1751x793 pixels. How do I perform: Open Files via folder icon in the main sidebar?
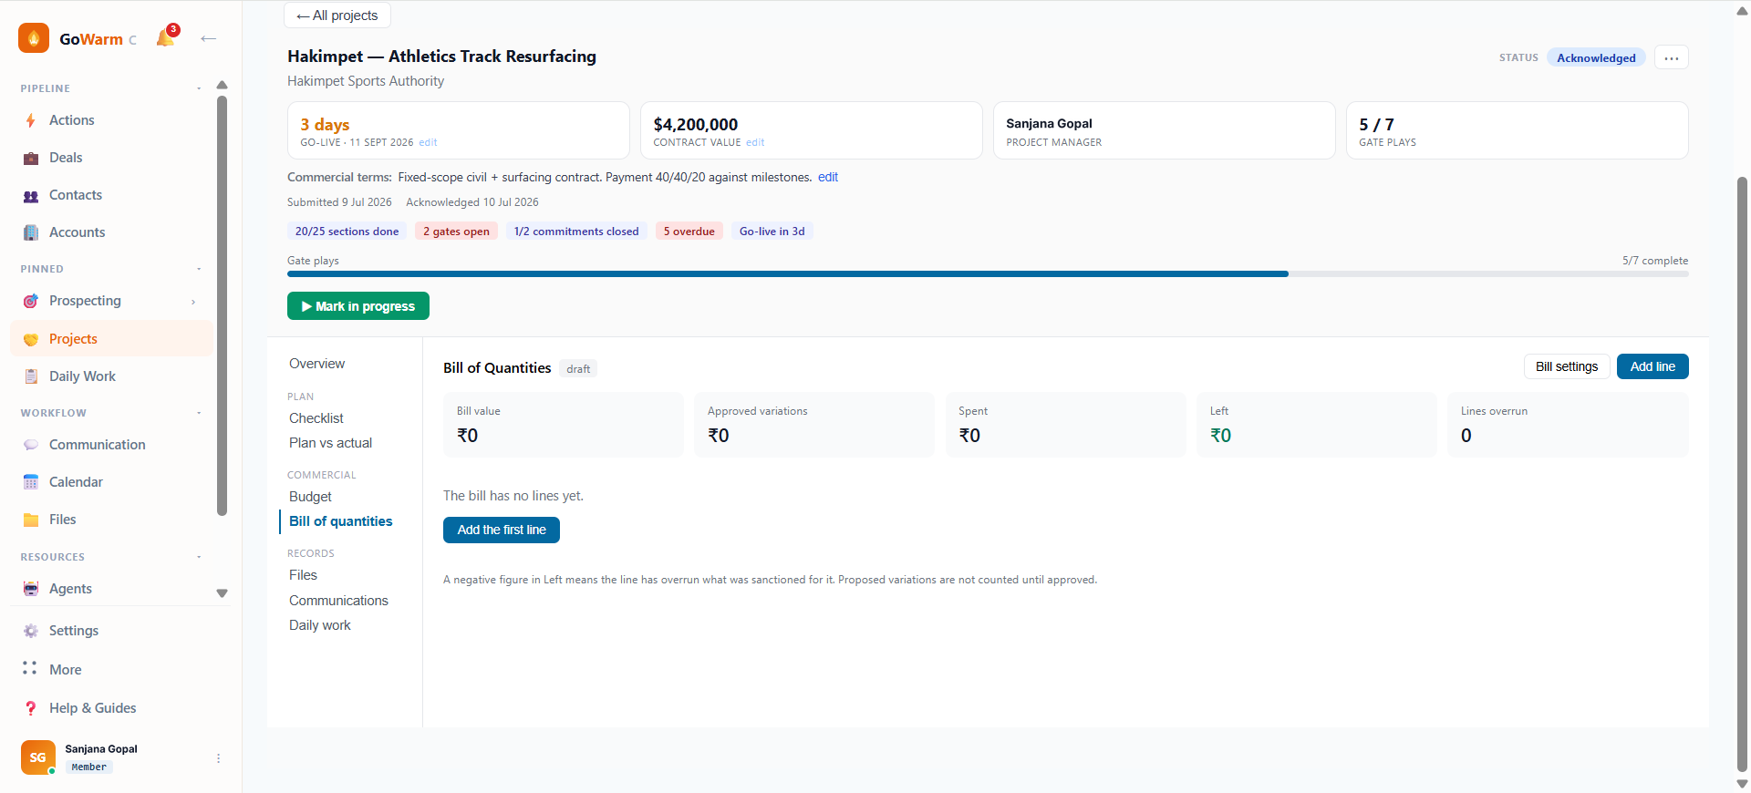click(x=31, y=520)
